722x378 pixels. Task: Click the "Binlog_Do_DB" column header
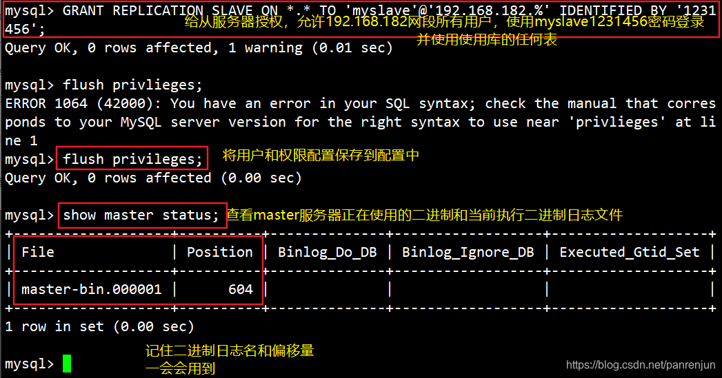point(327,252)
